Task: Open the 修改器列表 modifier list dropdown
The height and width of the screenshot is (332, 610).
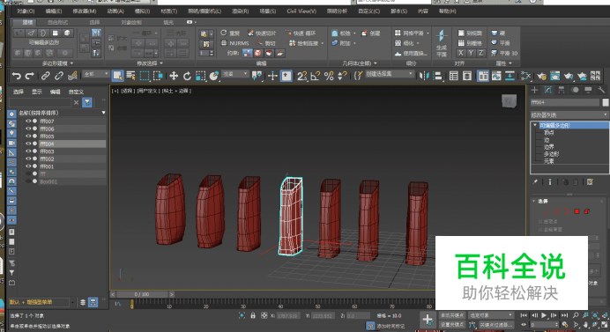Action: (569, 114)
